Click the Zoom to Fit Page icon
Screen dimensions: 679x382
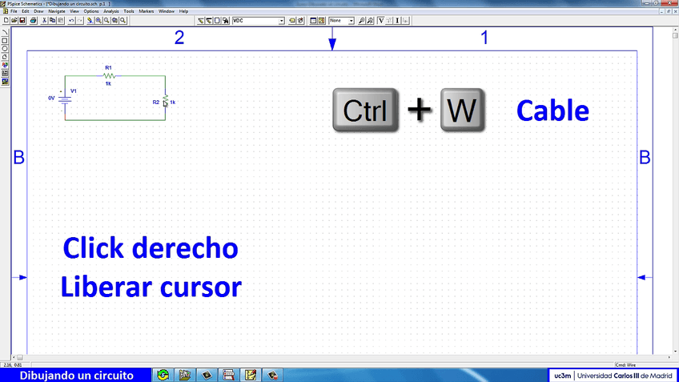point(123,20)
